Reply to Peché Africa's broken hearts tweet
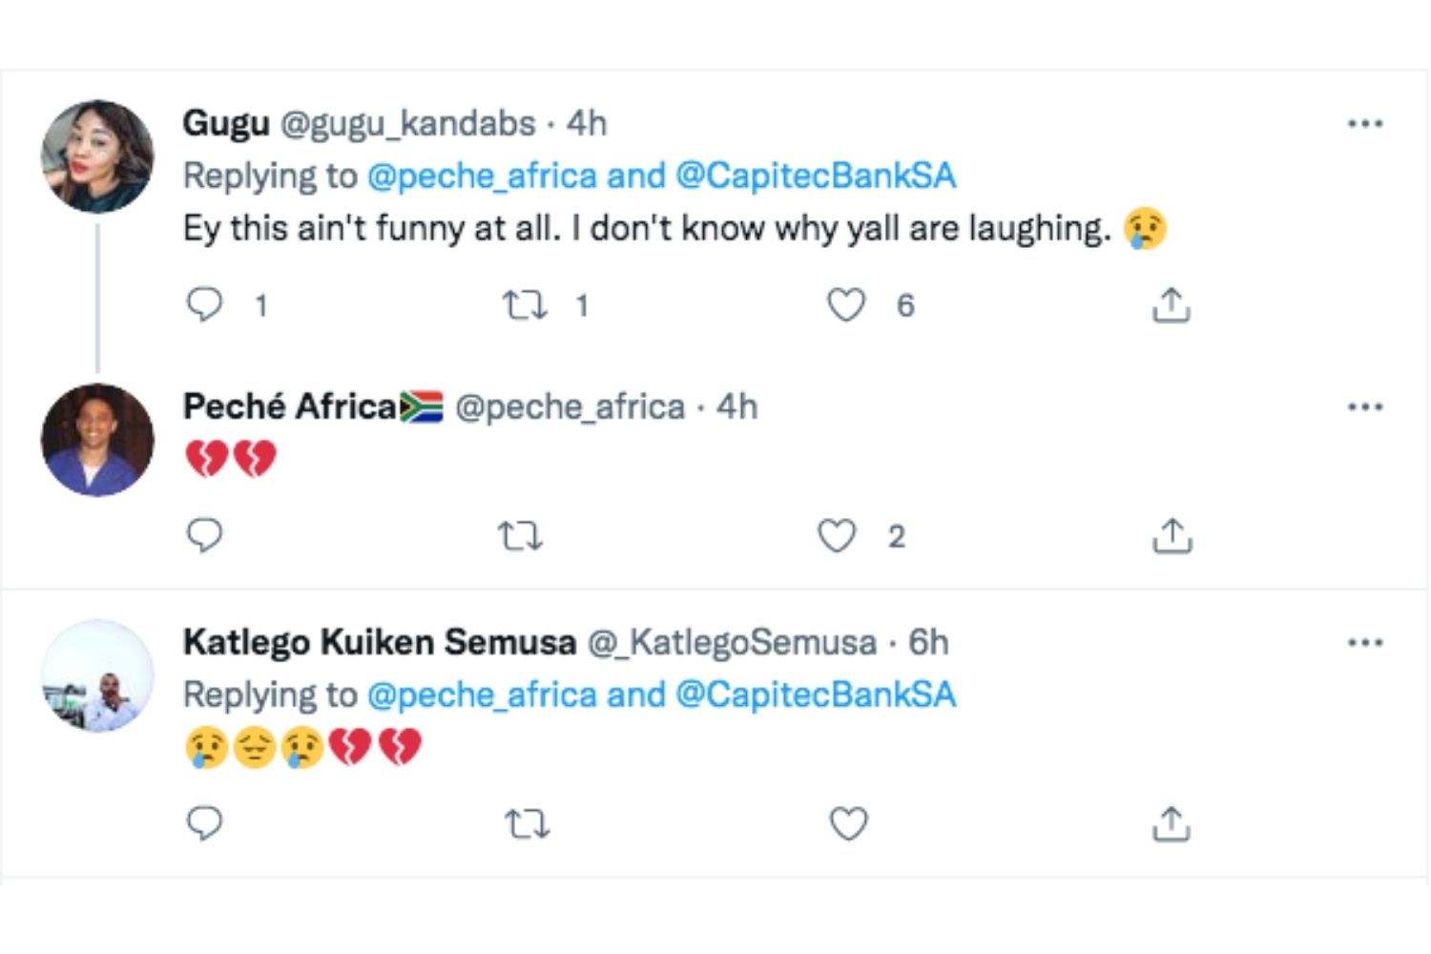Image resolution: width=1431 pixels, height=954 pixels. (x=204, y=535)
